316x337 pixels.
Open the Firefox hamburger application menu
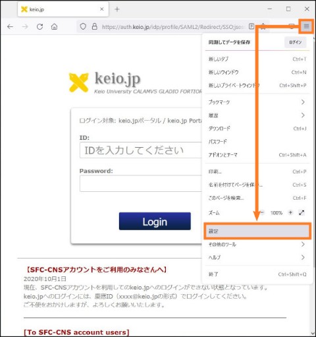pos(306,26)
